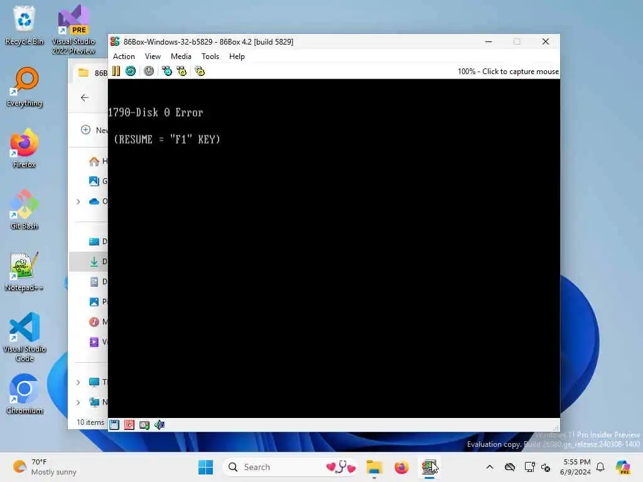Select This PC monitor icon in sidebar

point(94,382)
